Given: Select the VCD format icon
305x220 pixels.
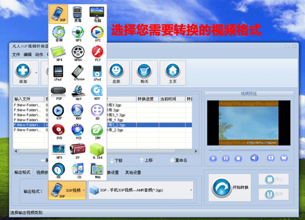Looking at the screenshot, I should (x=78, y=132).
